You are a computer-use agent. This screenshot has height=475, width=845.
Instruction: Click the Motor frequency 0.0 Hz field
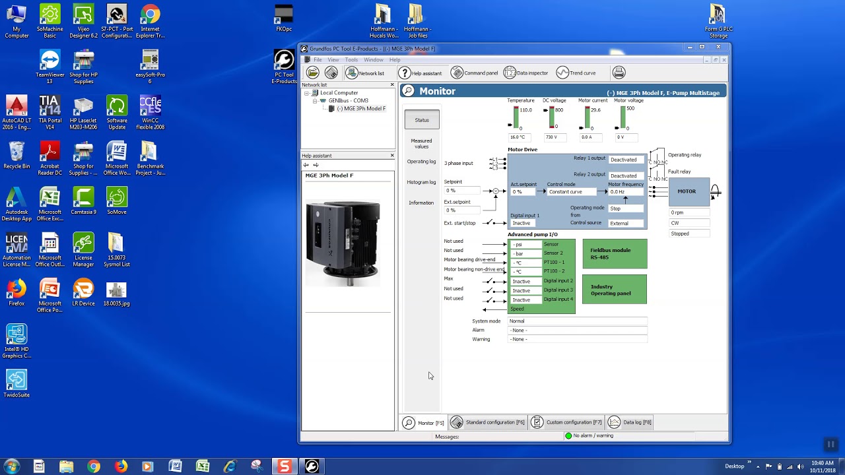626,192
